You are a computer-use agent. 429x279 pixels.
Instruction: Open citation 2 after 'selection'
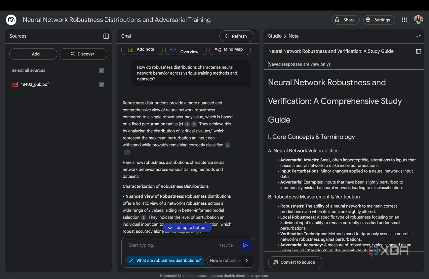pos(143,218)
